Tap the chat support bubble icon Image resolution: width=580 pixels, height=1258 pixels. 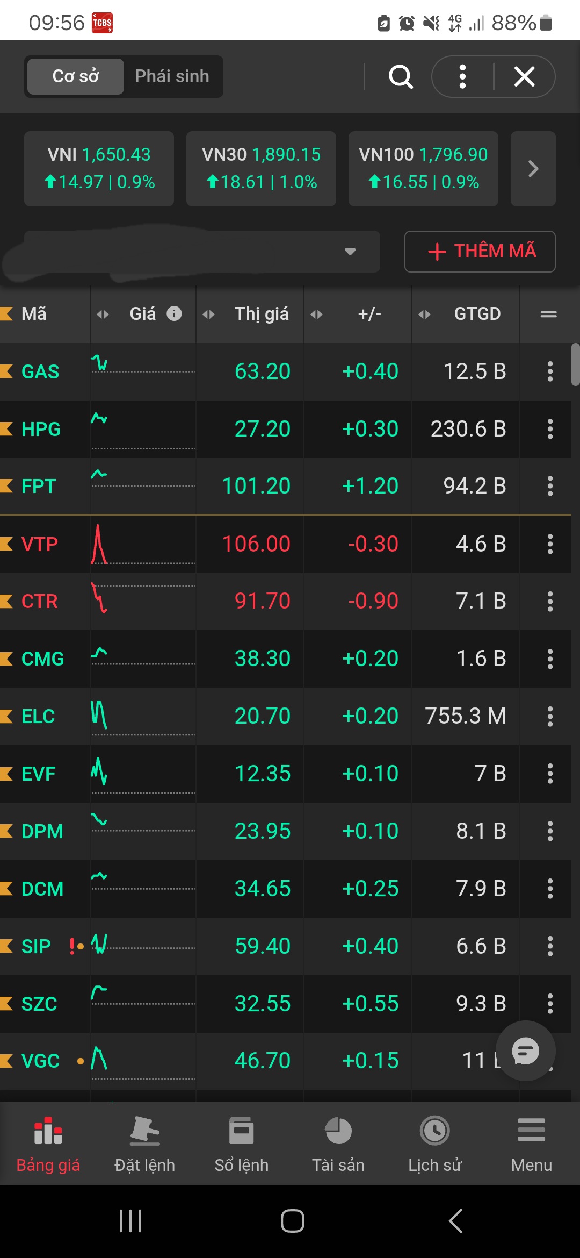click(525, 1050)
